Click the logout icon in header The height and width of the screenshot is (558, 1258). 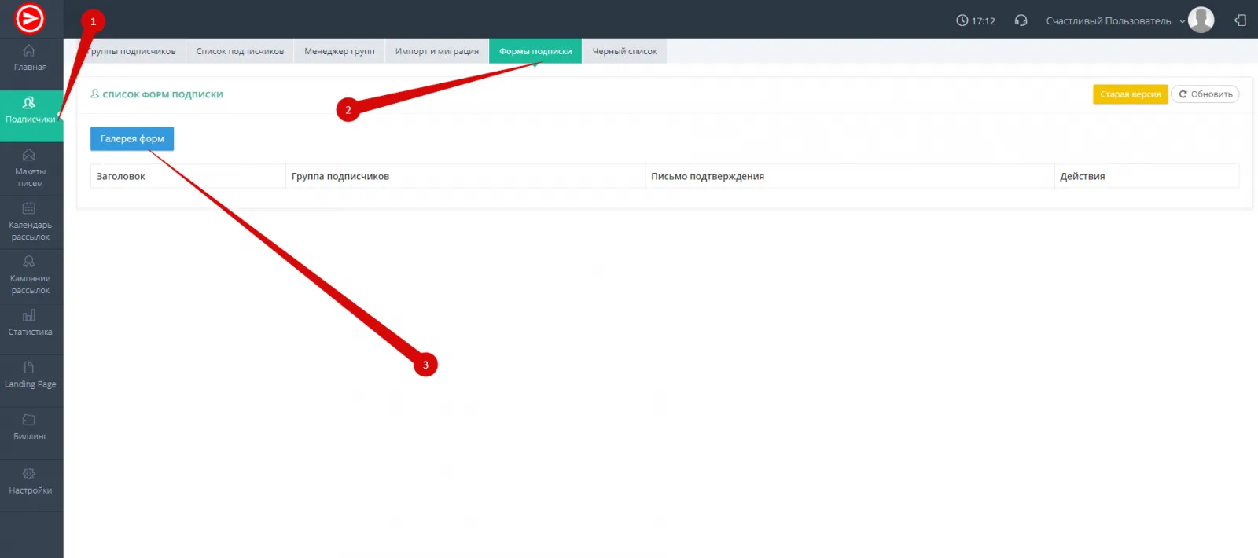pyautogui.click(x=1240, y=20)
